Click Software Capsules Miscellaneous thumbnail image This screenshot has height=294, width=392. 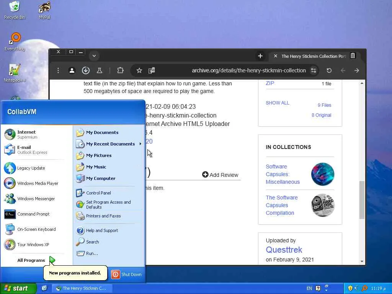tap(323, 174)
